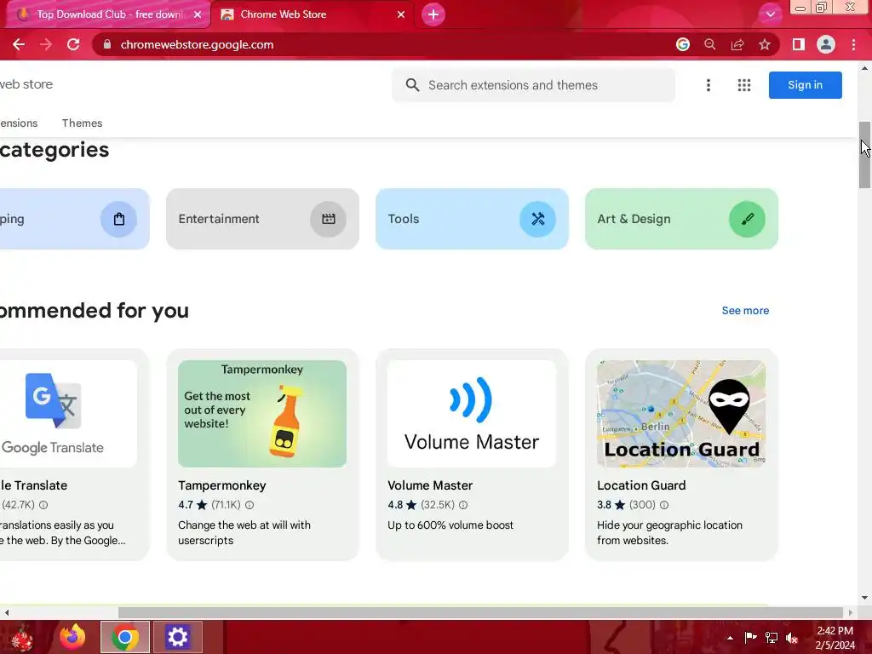The image size is (872, 654).
Task: Switch to the Extensions tab
Action: pyautogui.click(x=19, y=123)
